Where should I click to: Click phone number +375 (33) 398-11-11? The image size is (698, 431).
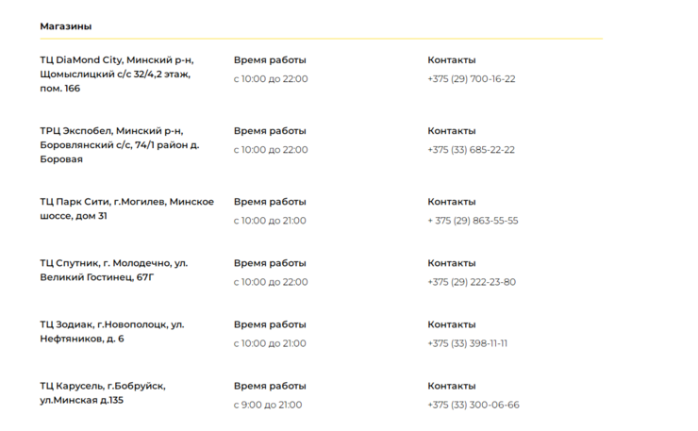[x=467, y=343]
